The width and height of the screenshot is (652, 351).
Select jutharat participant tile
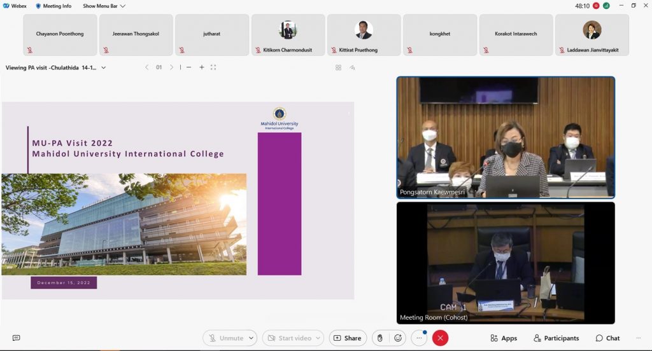212,35
